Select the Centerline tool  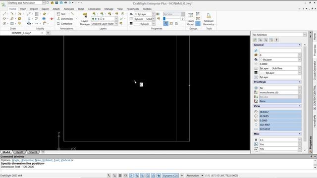point(64,24)
